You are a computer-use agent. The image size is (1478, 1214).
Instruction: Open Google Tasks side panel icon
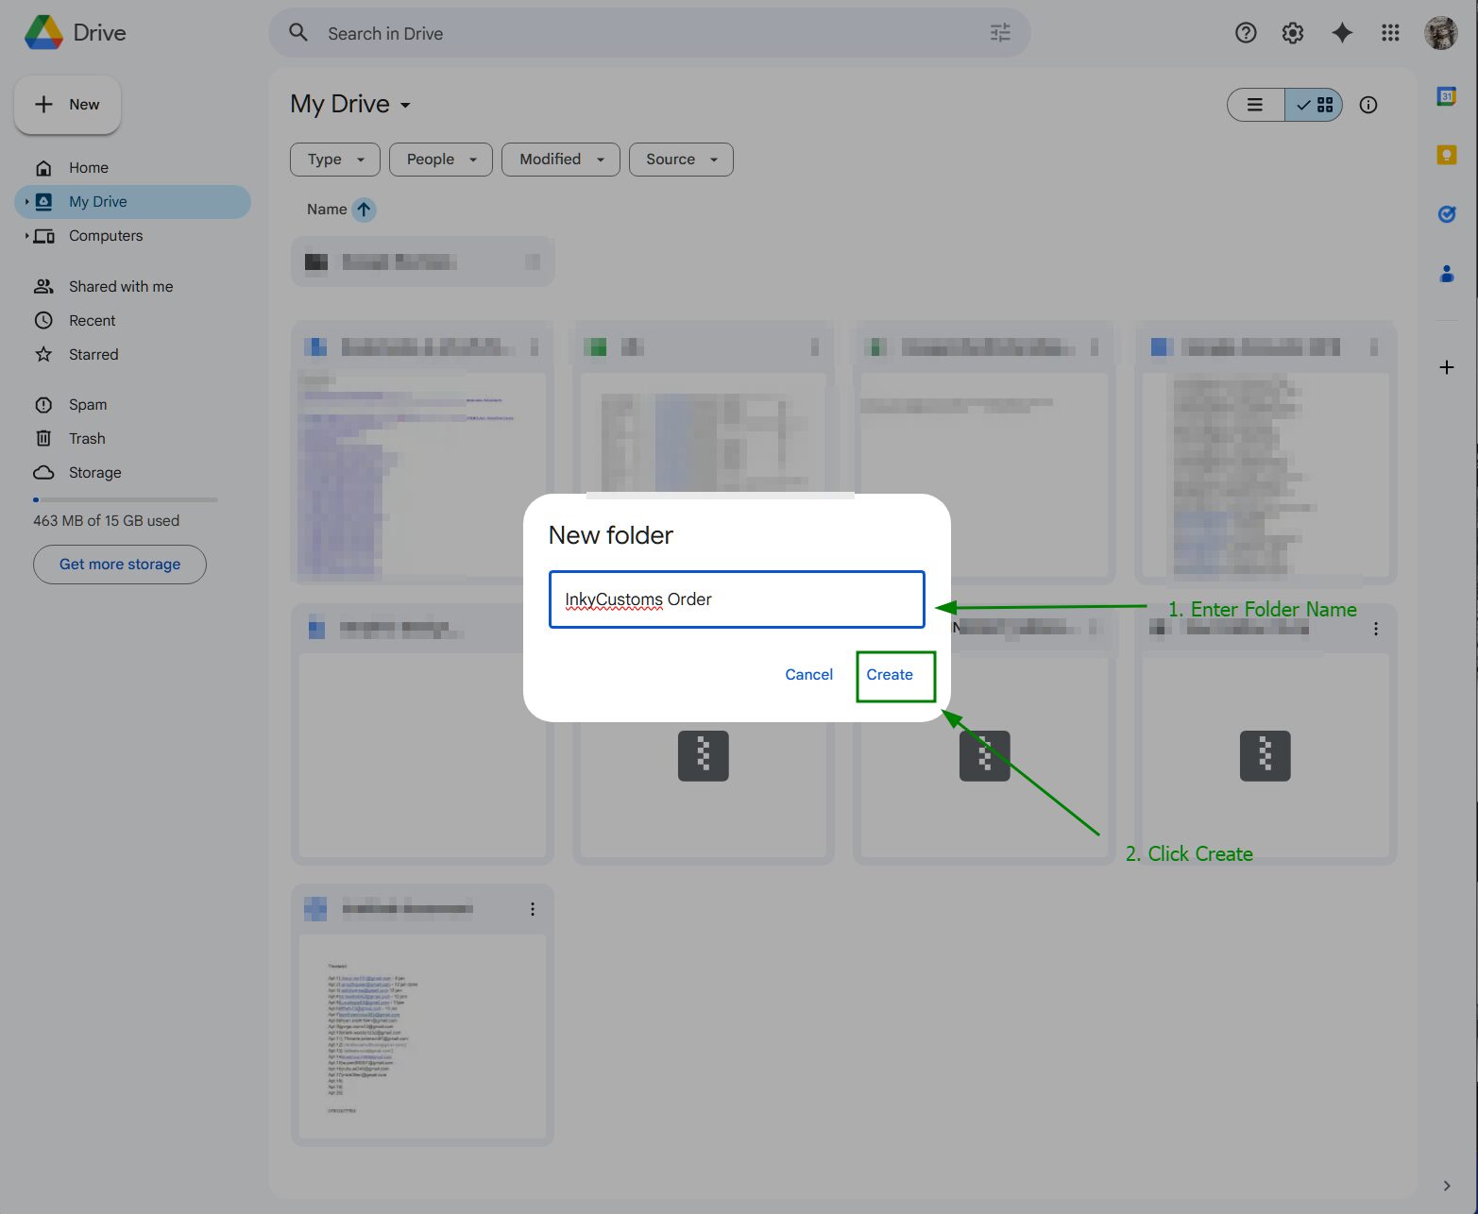pos(1447,214)
